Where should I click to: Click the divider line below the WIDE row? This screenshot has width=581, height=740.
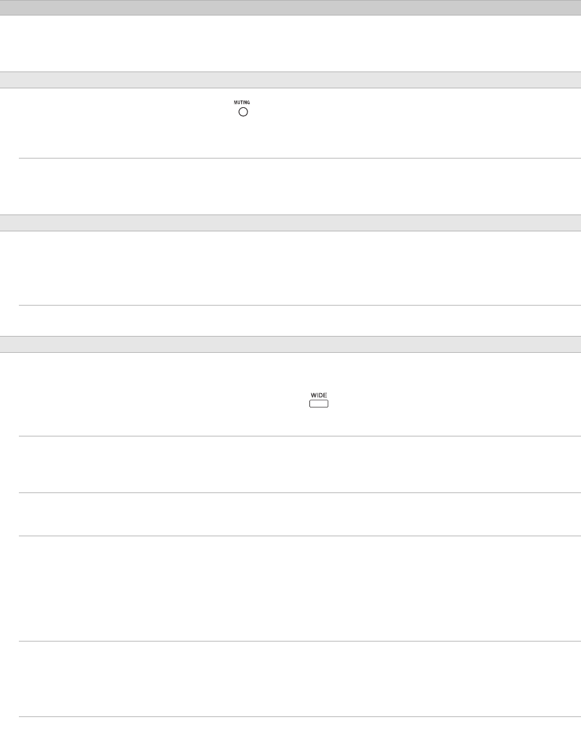[x=300, y=436]
